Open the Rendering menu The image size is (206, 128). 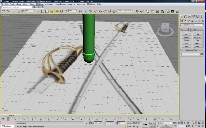click(71, 4)
